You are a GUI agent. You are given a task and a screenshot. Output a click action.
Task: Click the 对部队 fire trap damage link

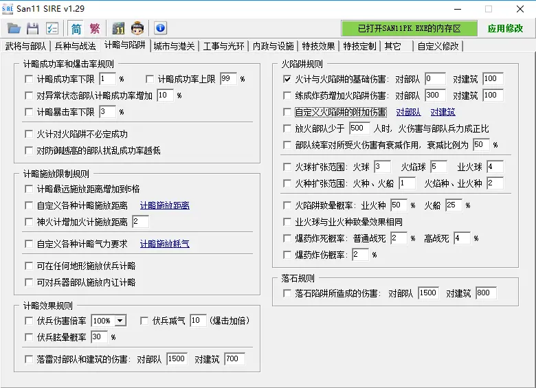tap(408, 112)
